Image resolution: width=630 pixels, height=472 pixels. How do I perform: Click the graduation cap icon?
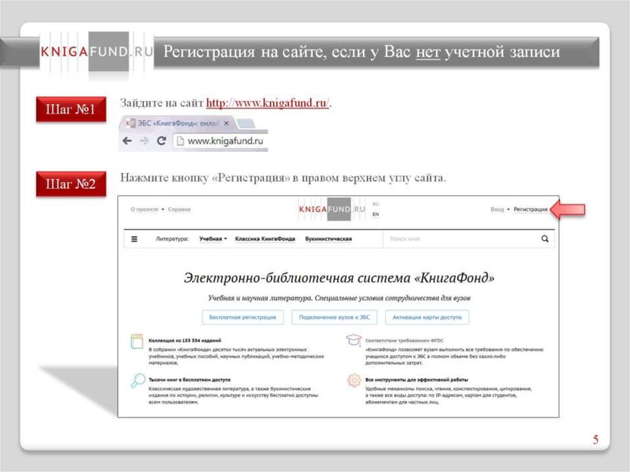tap(353, 341)
